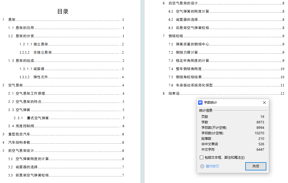Click the 字符数(不计空格) value 8994

point(260,128)
